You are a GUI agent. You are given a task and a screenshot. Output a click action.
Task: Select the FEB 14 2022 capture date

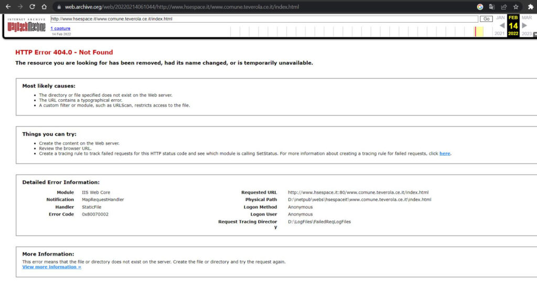coord(513,26)
